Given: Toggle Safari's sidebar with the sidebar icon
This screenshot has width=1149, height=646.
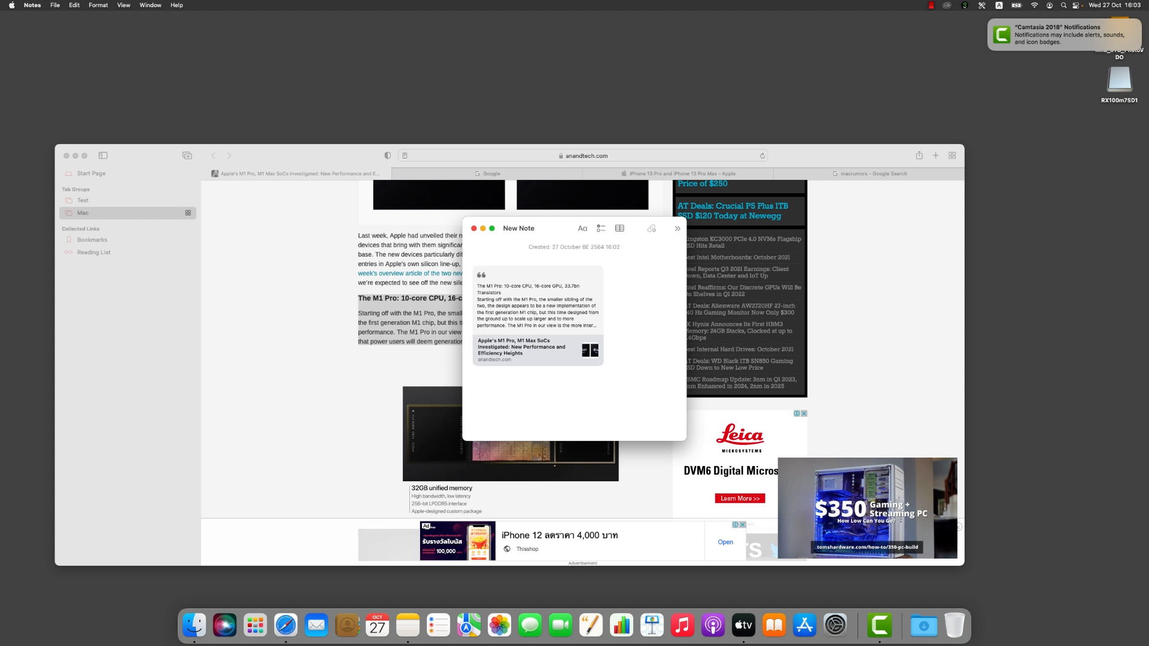Looking at the screenshot, I should [x=103, y=156].
